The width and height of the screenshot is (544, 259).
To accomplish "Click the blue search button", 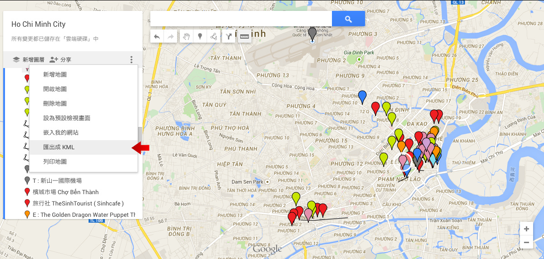I will click(x=348, y=19).
